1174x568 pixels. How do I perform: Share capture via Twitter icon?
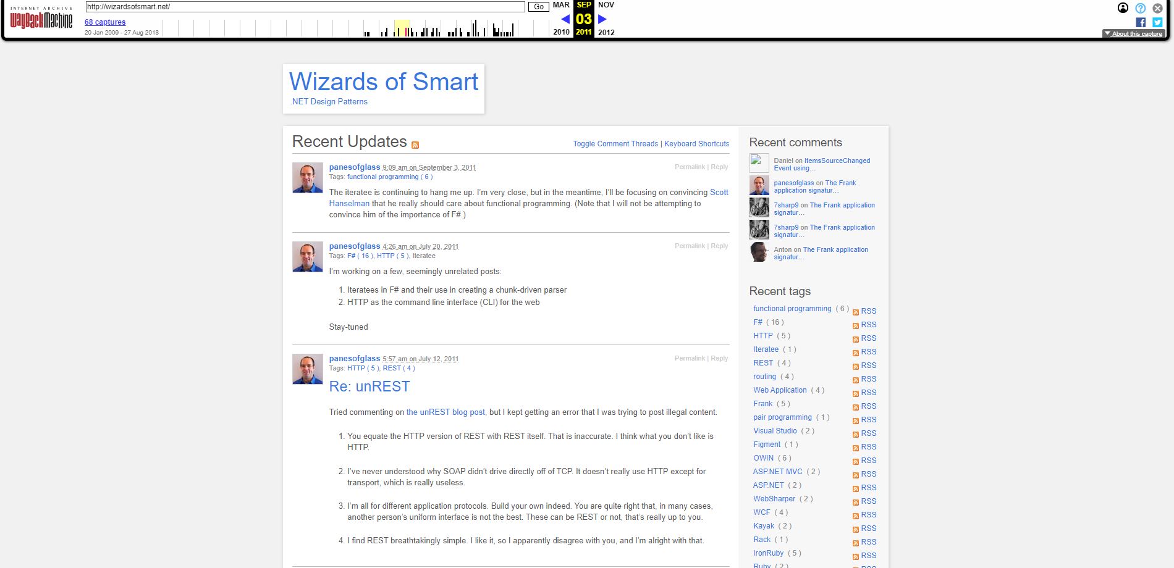1157,22
